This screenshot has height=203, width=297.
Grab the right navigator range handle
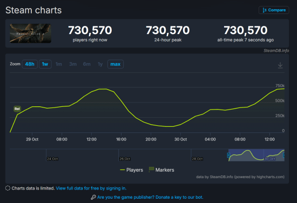click(283, 155)
